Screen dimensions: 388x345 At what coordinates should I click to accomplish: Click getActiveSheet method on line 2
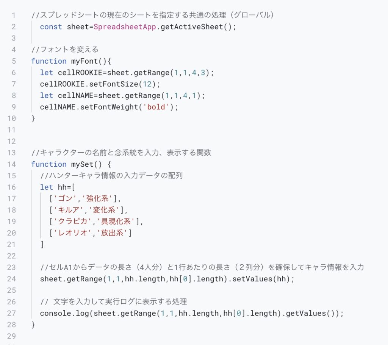pos(192,27)
